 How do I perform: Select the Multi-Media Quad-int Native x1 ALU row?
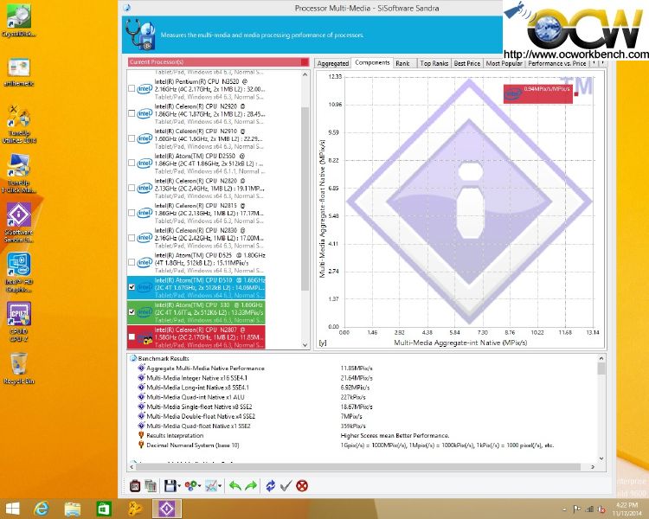tap(196, 397)
